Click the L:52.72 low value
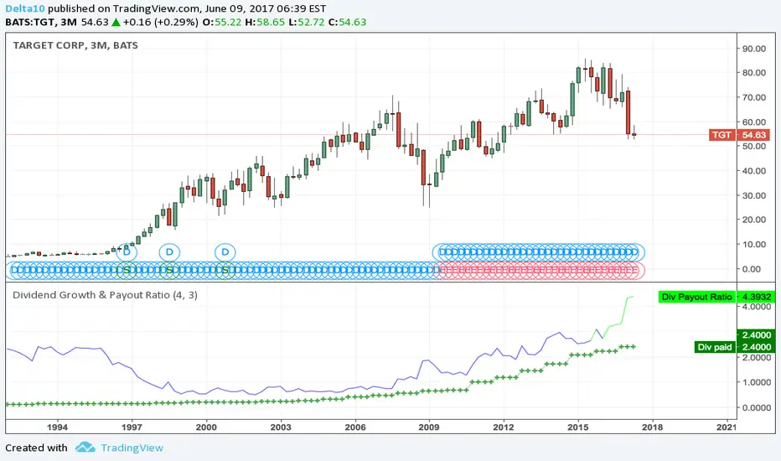Image resolution: width=781 pixels, height=461 pixels. (307, 22)
